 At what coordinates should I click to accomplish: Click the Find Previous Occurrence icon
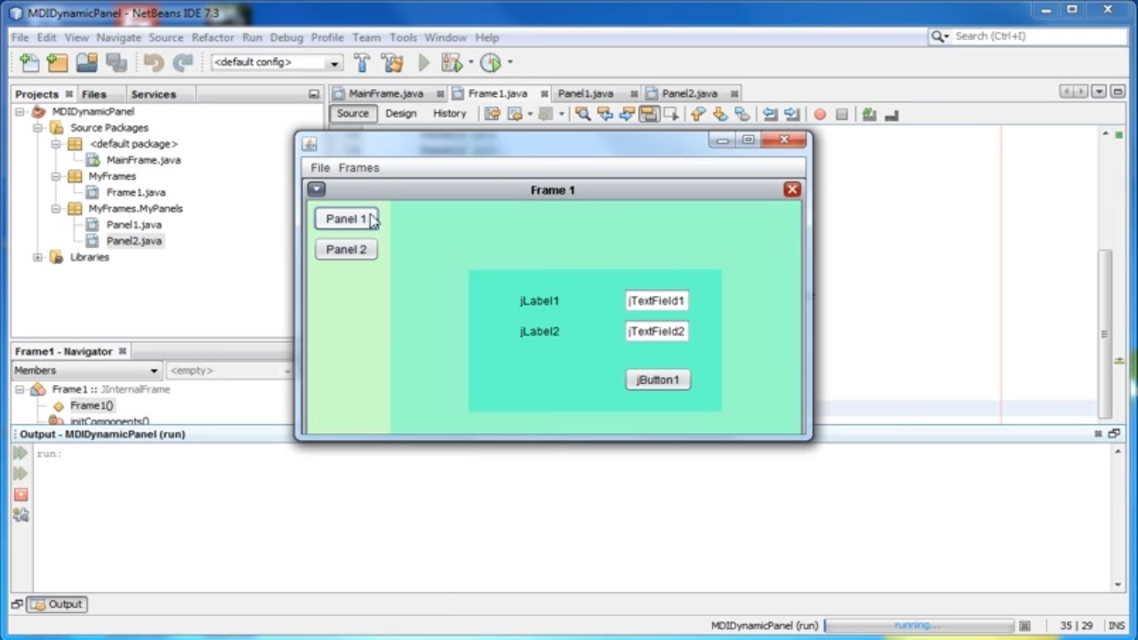pyautogui.click(x=605, y=114)
